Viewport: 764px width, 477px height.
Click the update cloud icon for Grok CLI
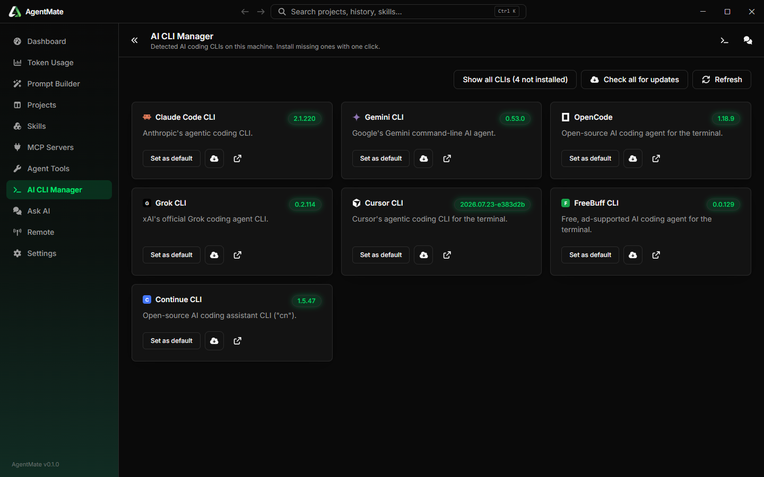click(214, 255)
